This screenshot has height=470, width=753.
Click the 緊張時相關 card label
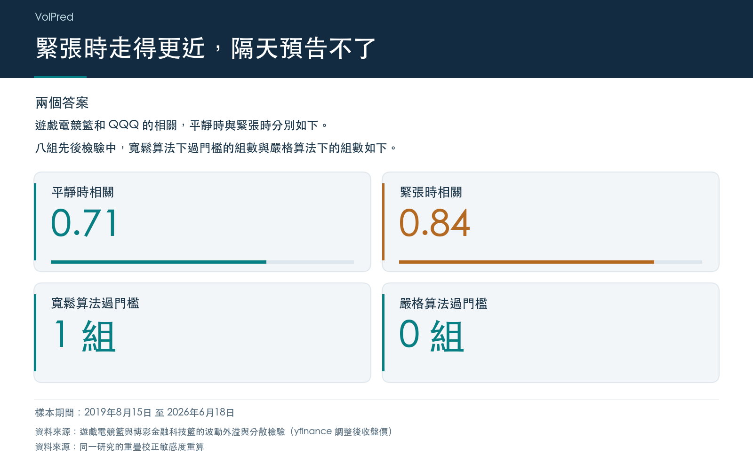coord(431,192)
